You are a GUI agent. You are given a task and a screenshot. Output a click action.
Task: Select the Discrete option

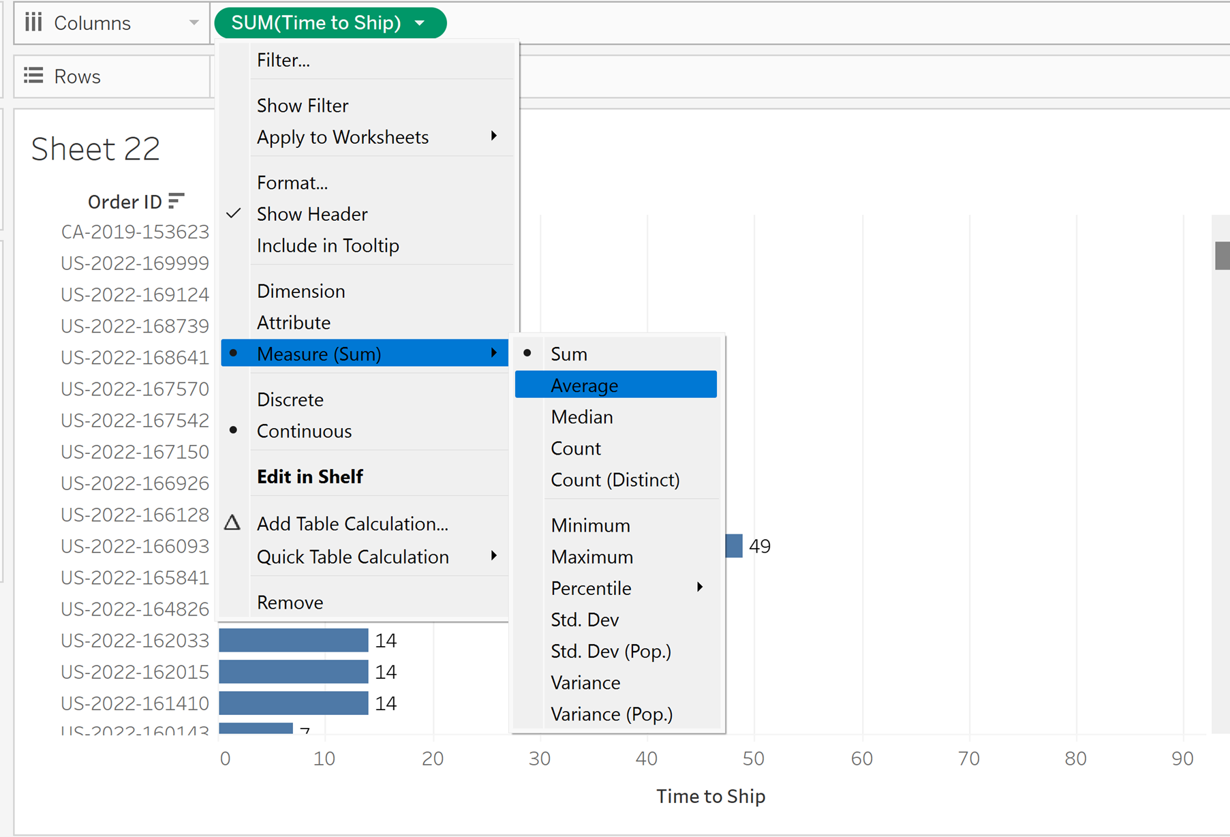[290, 399]
